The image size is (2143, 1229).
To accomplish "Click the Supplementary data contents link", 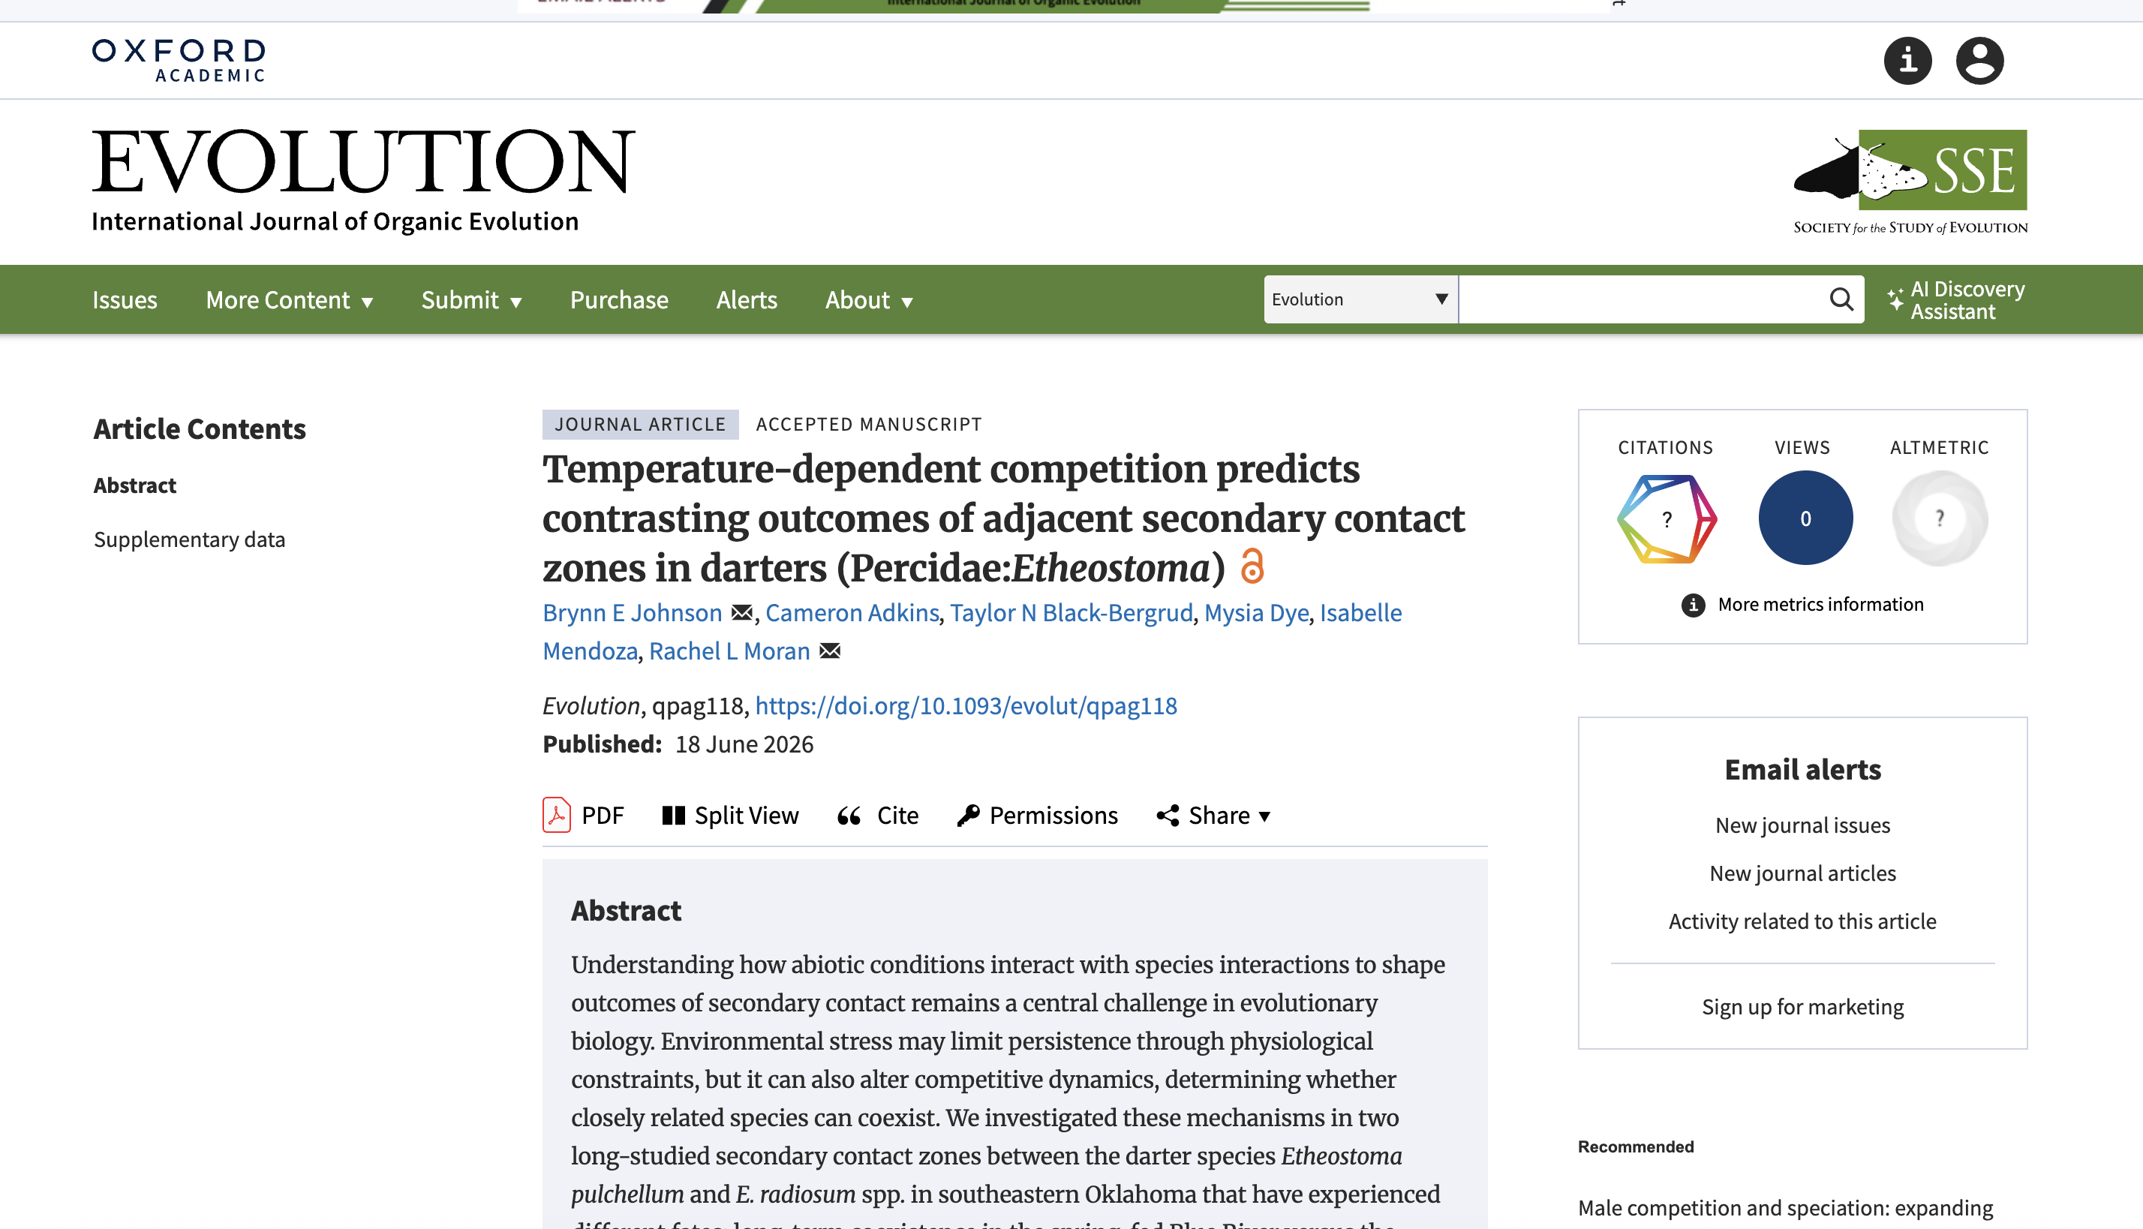I will (189, 539).
